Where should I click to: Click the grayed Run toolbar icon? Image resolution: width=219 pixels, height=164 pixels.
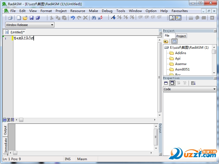click(x=204, y=18)
